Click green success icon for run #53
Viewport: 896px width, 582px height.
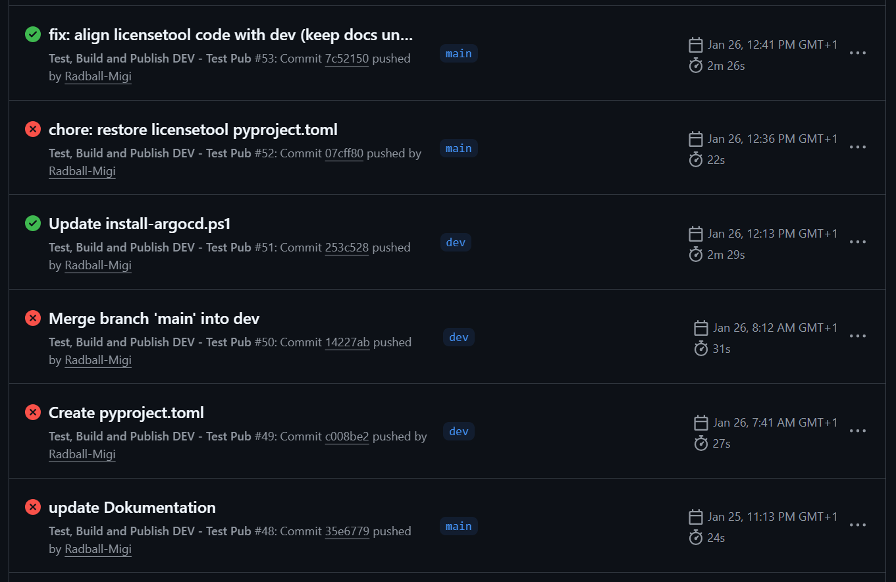(x=32, y=34)
